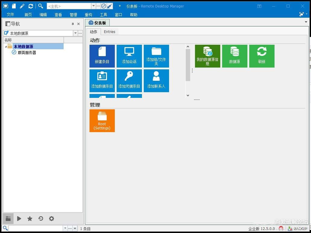Viewport: 311px width, 233px height.
Task: Switch to the Entries tab
Action: click(x=109, y=32)
